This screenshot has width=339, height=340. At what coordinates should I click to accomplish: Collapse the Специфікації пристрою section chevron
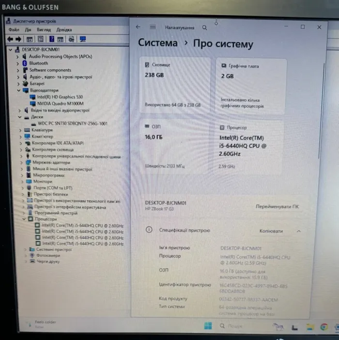tap(298, 231)
